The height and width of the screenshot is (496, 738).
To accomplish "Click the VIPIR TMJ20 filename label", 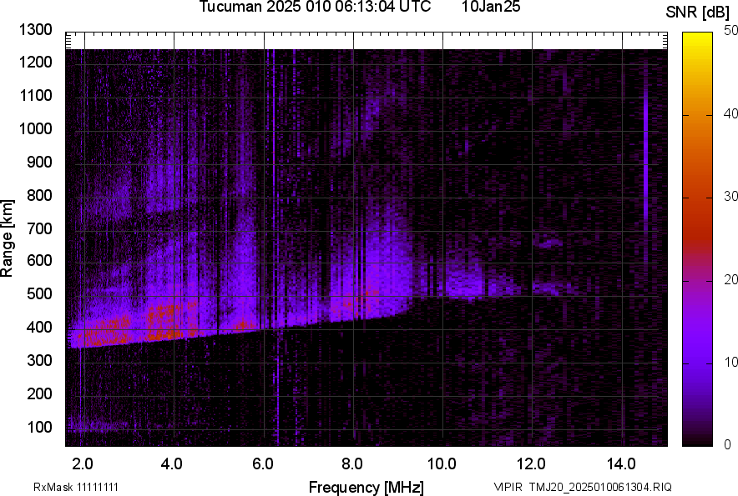I will tap(582, 487).
